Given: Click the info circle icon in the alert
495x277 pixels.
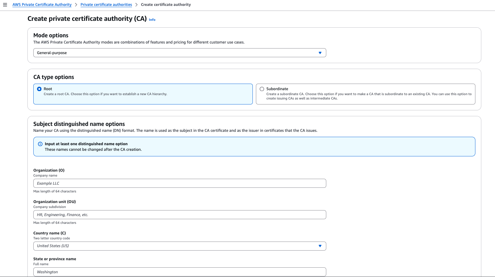Looking at the screenshot, I should click(x=40, y=144).
